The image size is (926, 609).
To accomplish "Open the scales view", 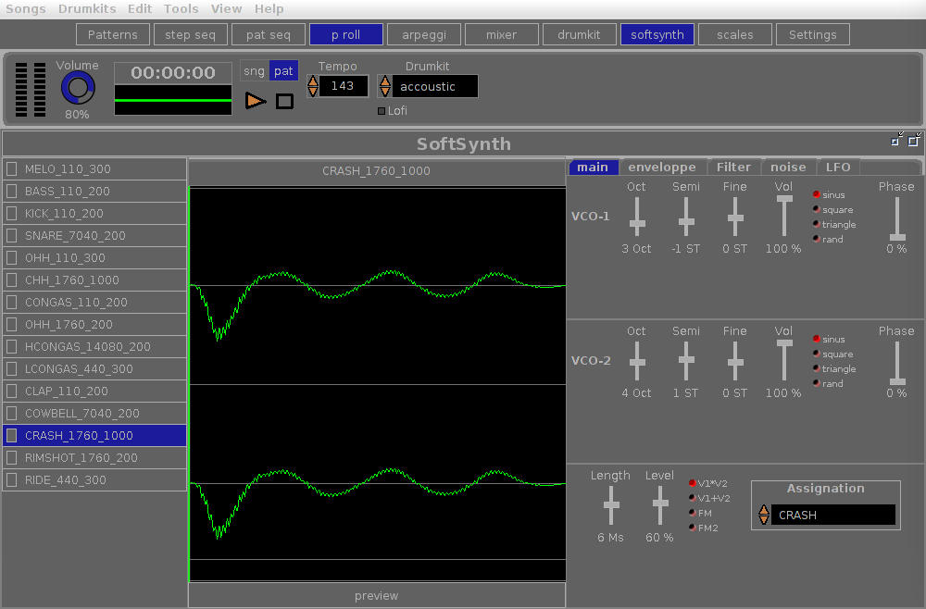I will point(734,34).
